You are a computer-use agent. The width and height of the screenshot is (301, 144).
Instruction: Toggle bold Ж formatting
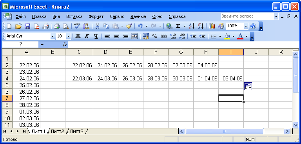click(x=78, y=36)
